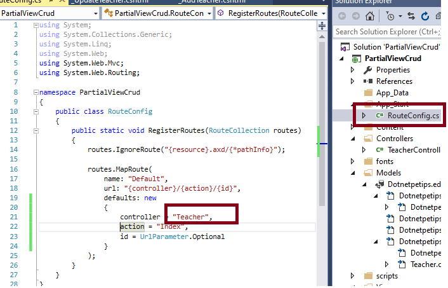Image resolution: width=448 pixels, height=288 pixels.
Task: Expand the References node
Action: pyautogui.click(x=352, y=81)
